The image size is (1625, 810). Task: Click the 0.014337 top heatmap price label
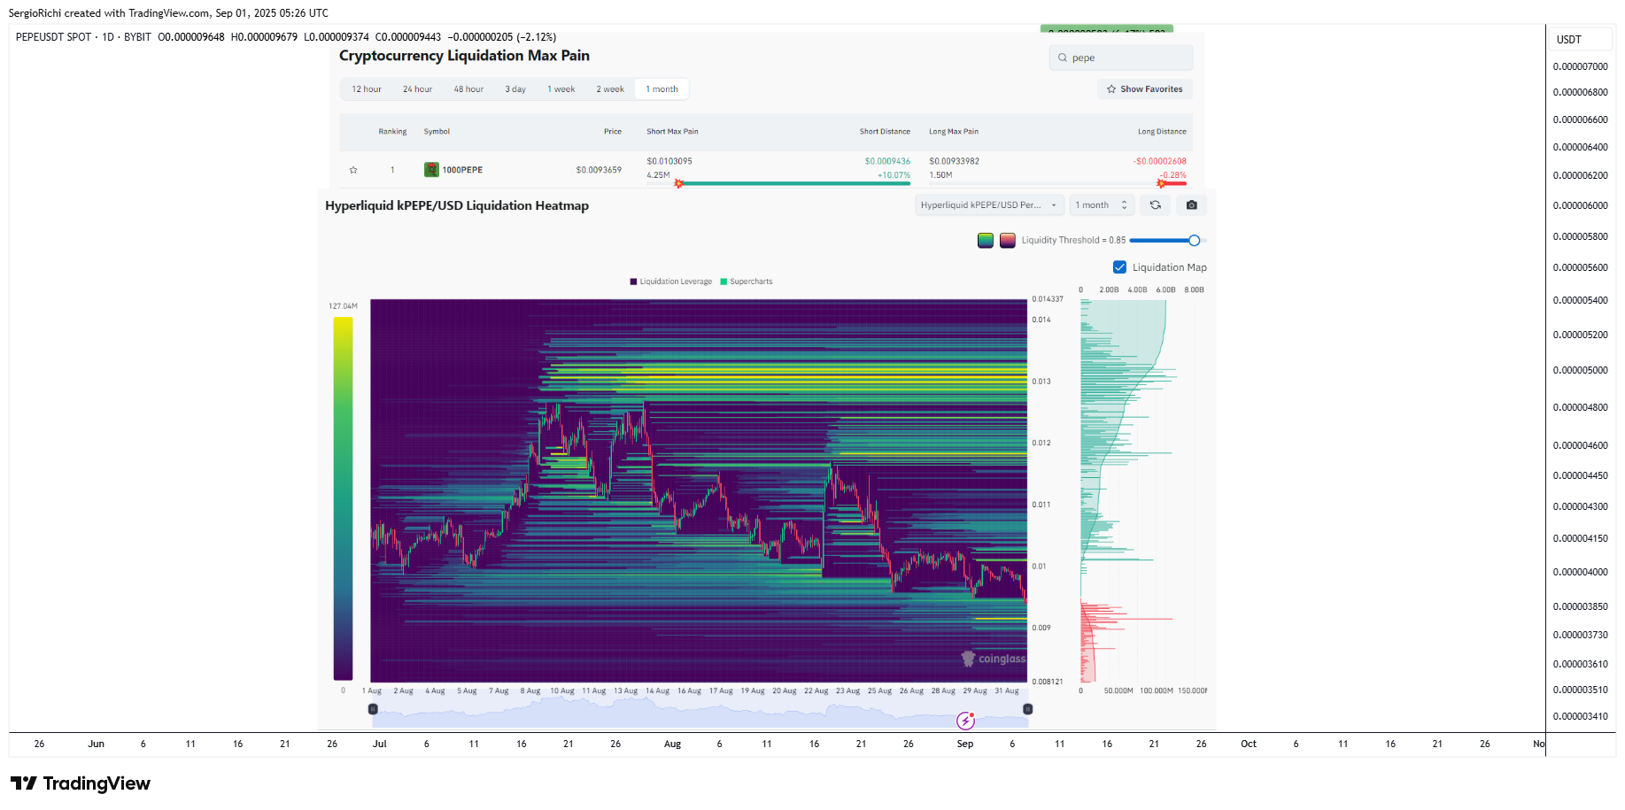tap(1048, 299)
